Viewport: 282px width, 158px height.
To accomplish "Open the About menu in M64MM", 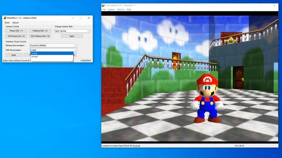I will click(15, 22).
